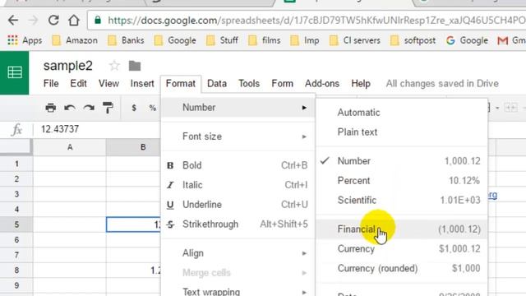526x296 pixels.
Task: Open the Data menu
Action: click(x=217, y=84)
